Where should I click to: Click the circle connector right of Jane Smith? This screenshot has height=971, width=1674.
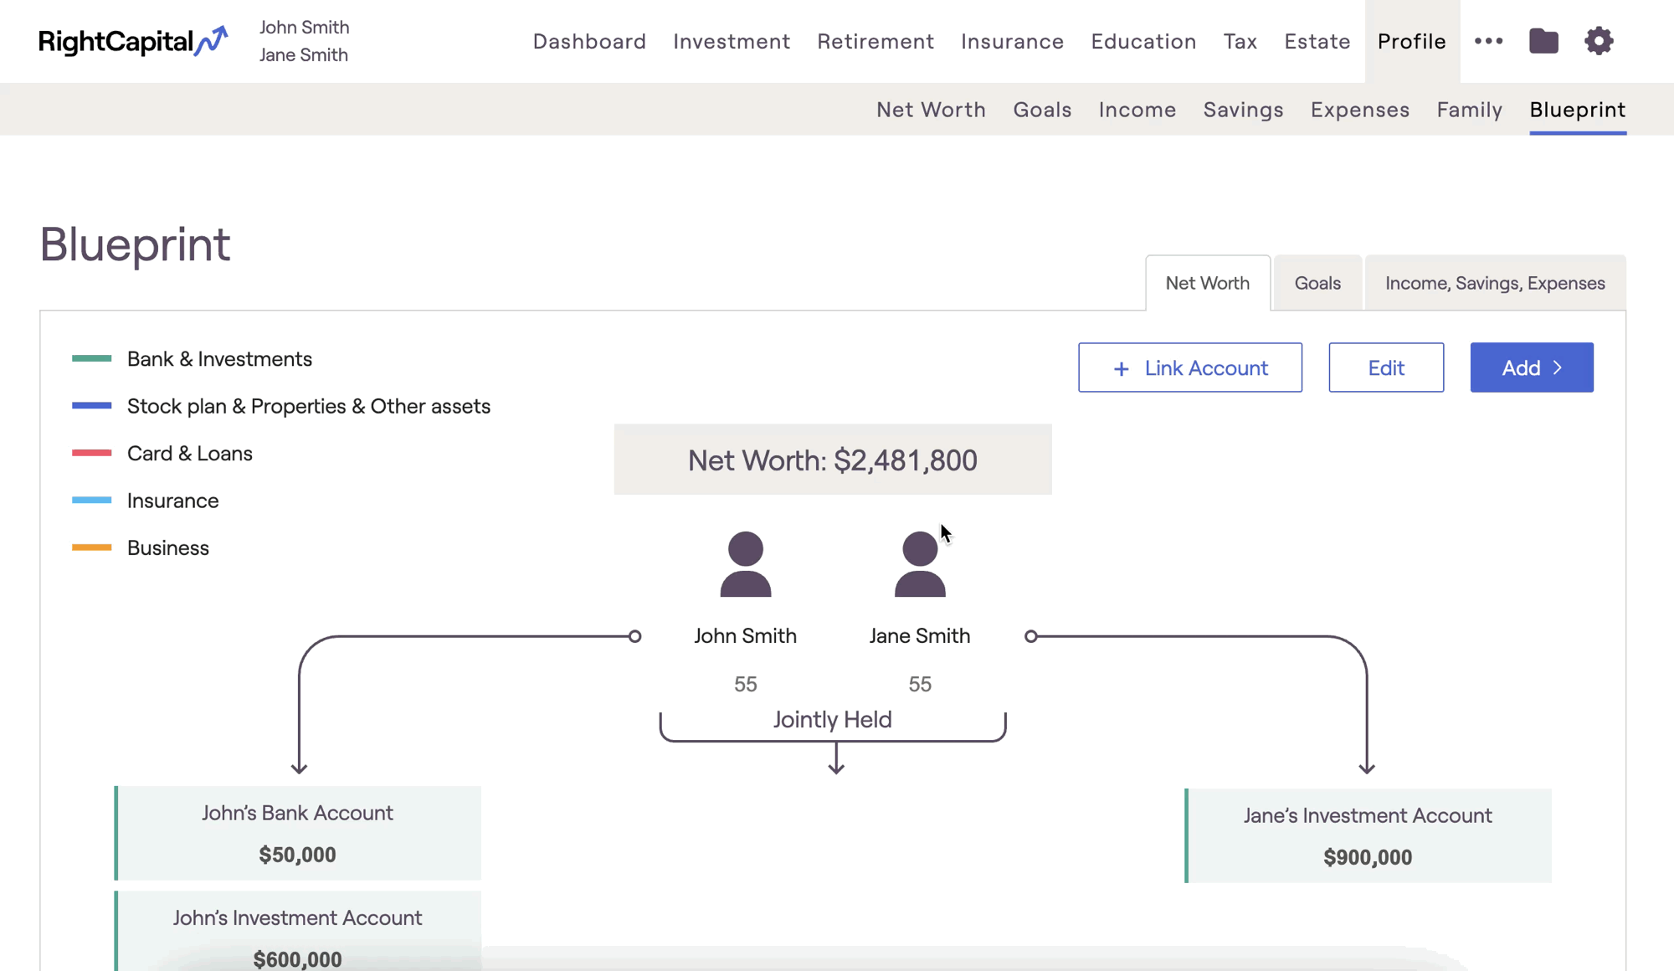point(1030,636)
